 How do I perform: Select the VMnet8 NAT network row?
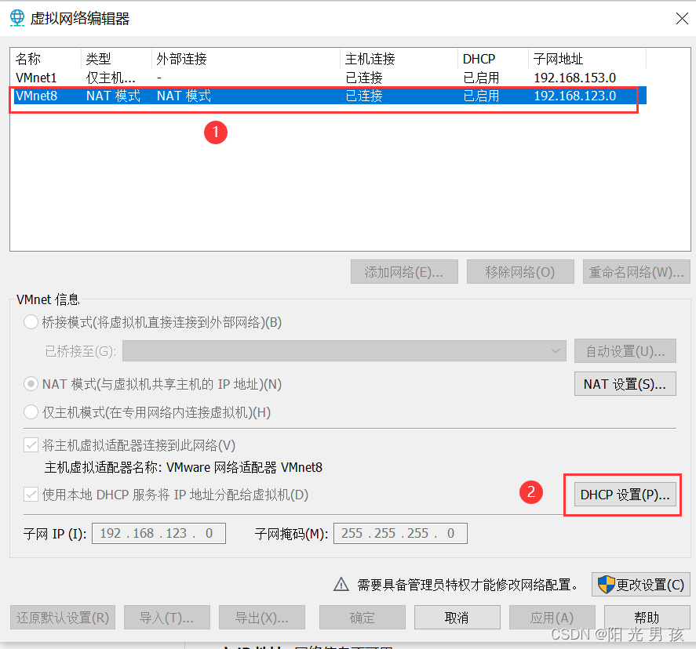(330, 96)
